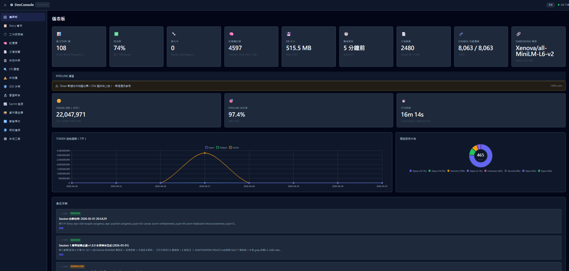The height and width of the screenshot is (271, 569).
Task: Go to 規則違規 in sidebar
Action: [x=23, y=130]
